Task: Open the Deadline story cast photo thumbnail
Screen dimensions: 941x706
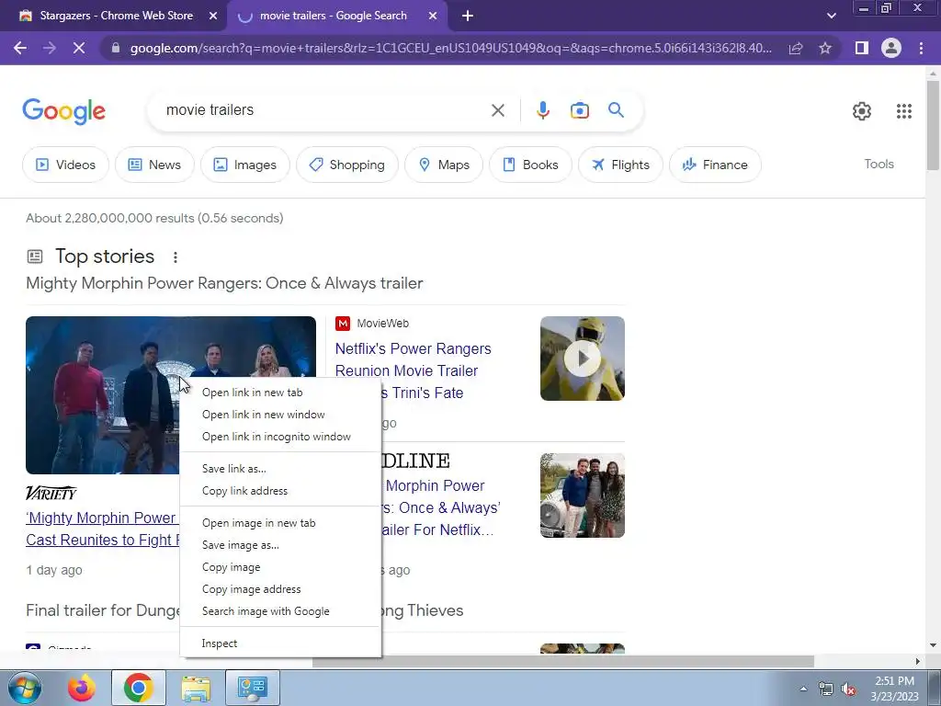Action: tap(582, 495)
